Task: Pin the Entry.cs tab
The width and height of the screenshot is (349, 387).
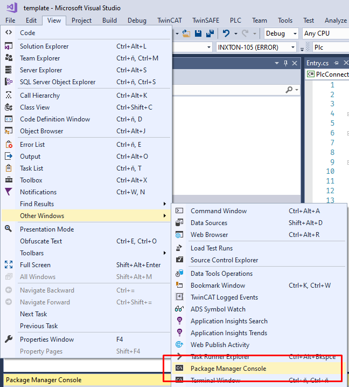Action: [336, 63]
